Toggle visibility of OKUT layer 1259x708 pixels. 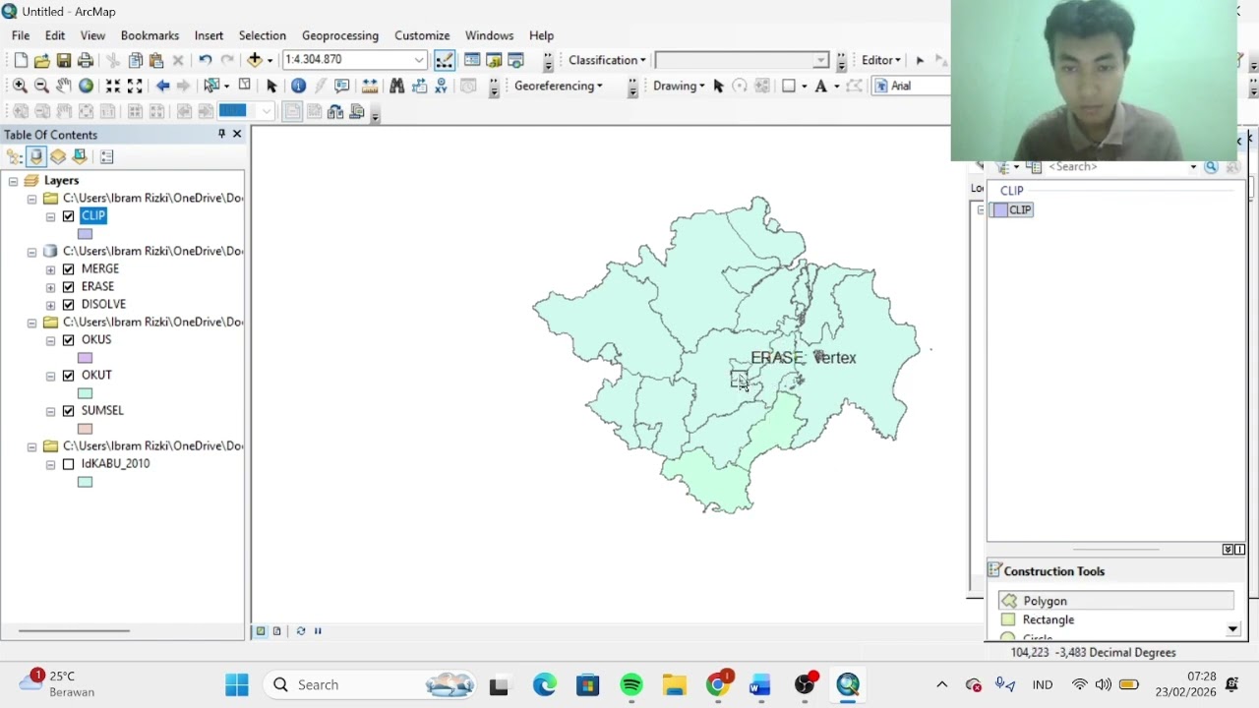click(68, 375)
